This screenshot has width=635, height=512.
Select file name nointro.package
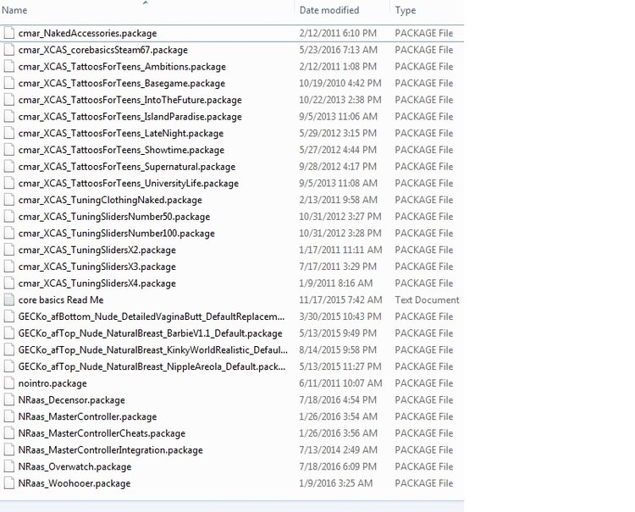52,383
